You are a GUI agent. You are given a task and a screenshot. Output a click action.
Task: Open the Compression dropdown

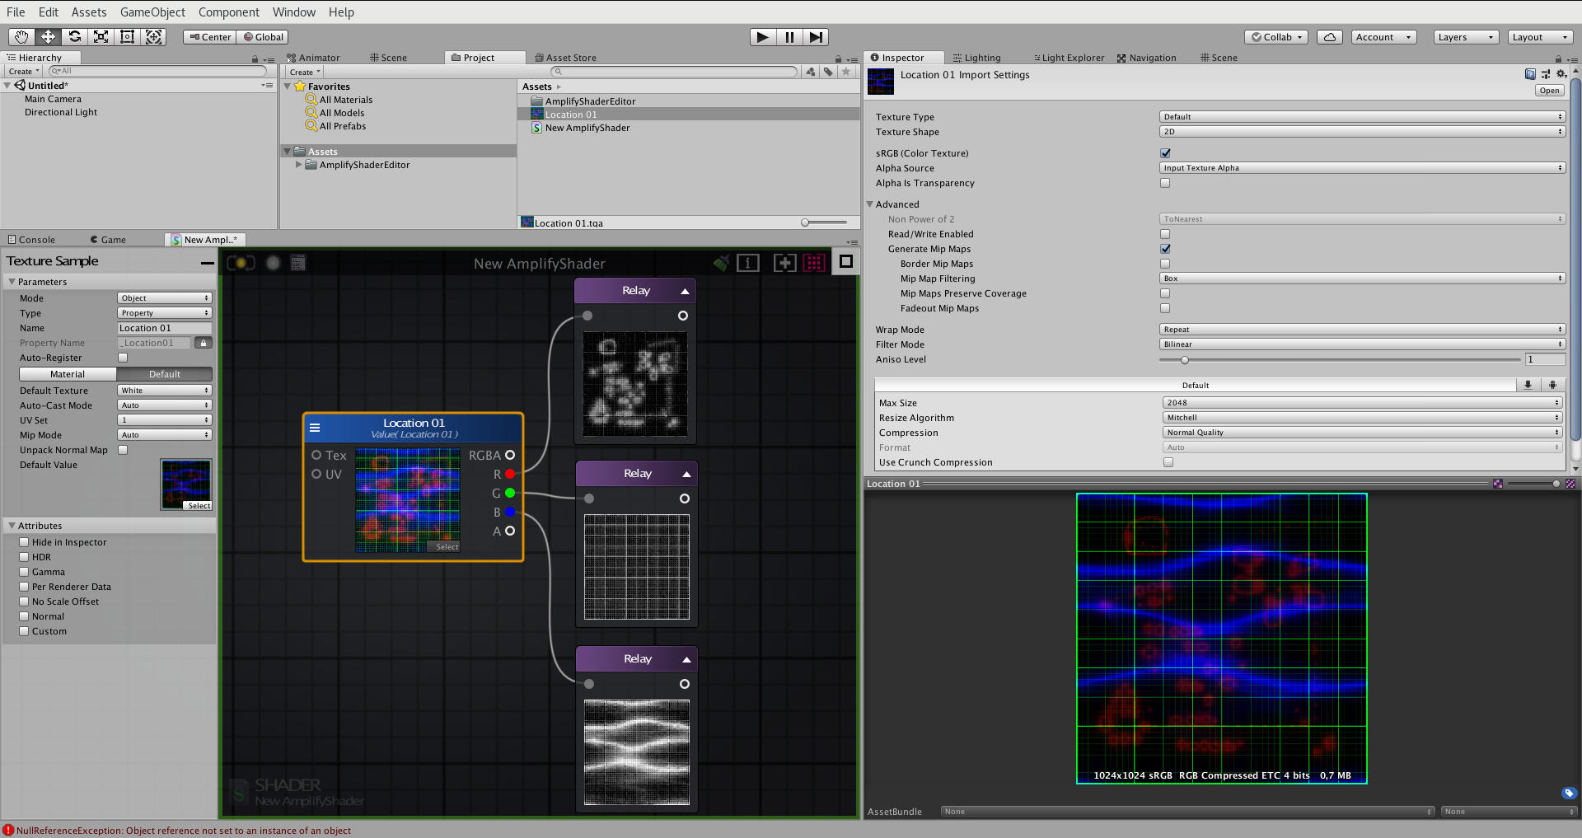(1362, 433)
